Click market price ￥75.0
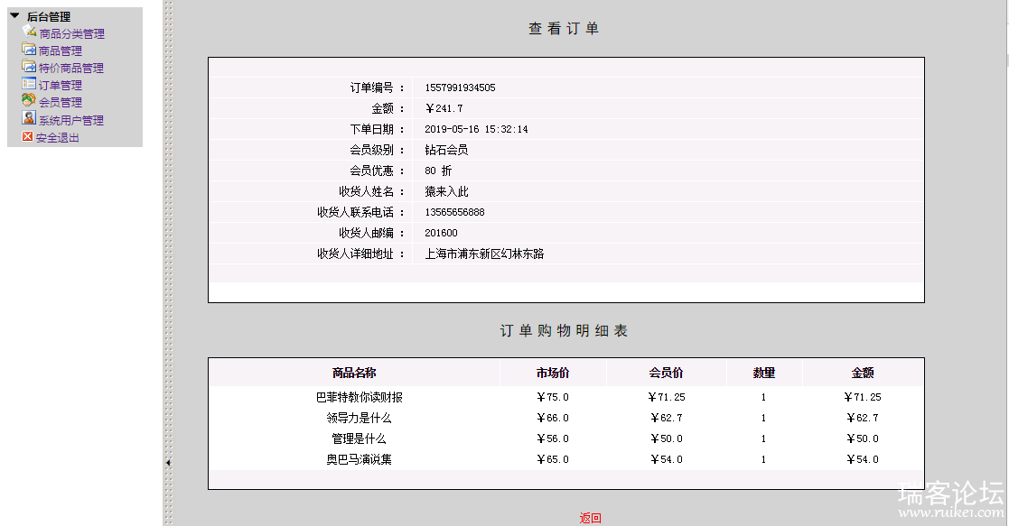Viewport: 1009px width, 526px height. 553,397
